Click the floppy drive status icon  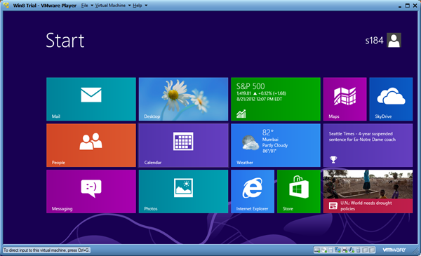330,250
